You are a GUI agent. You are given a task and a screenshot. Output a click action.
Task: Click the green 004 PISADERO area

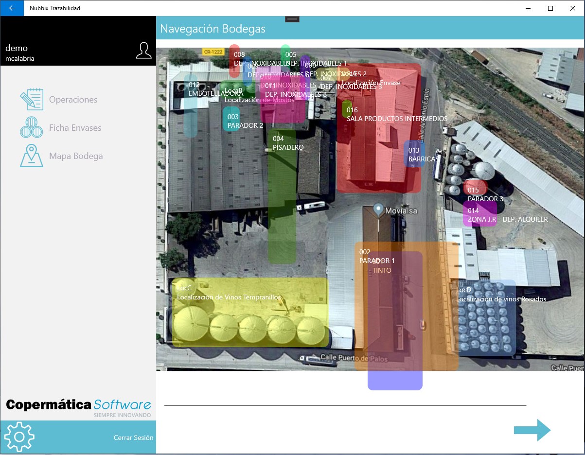[282, 196]
